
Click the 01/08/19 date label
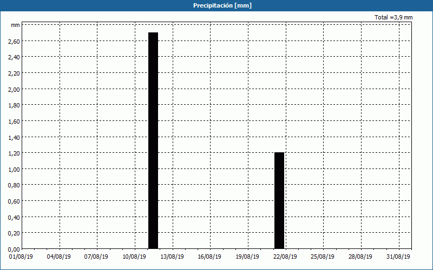pyautogui.click(x=21, y=256)
